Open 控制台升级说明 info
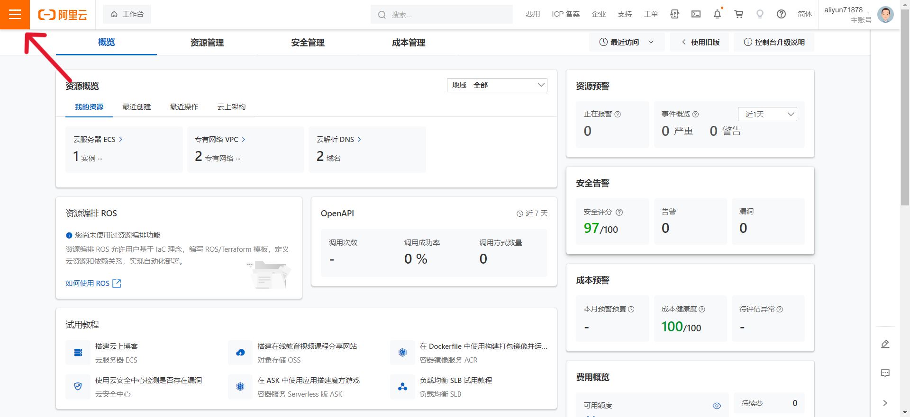910x417 pixels. pyautogui.click(x=774, y=42)
